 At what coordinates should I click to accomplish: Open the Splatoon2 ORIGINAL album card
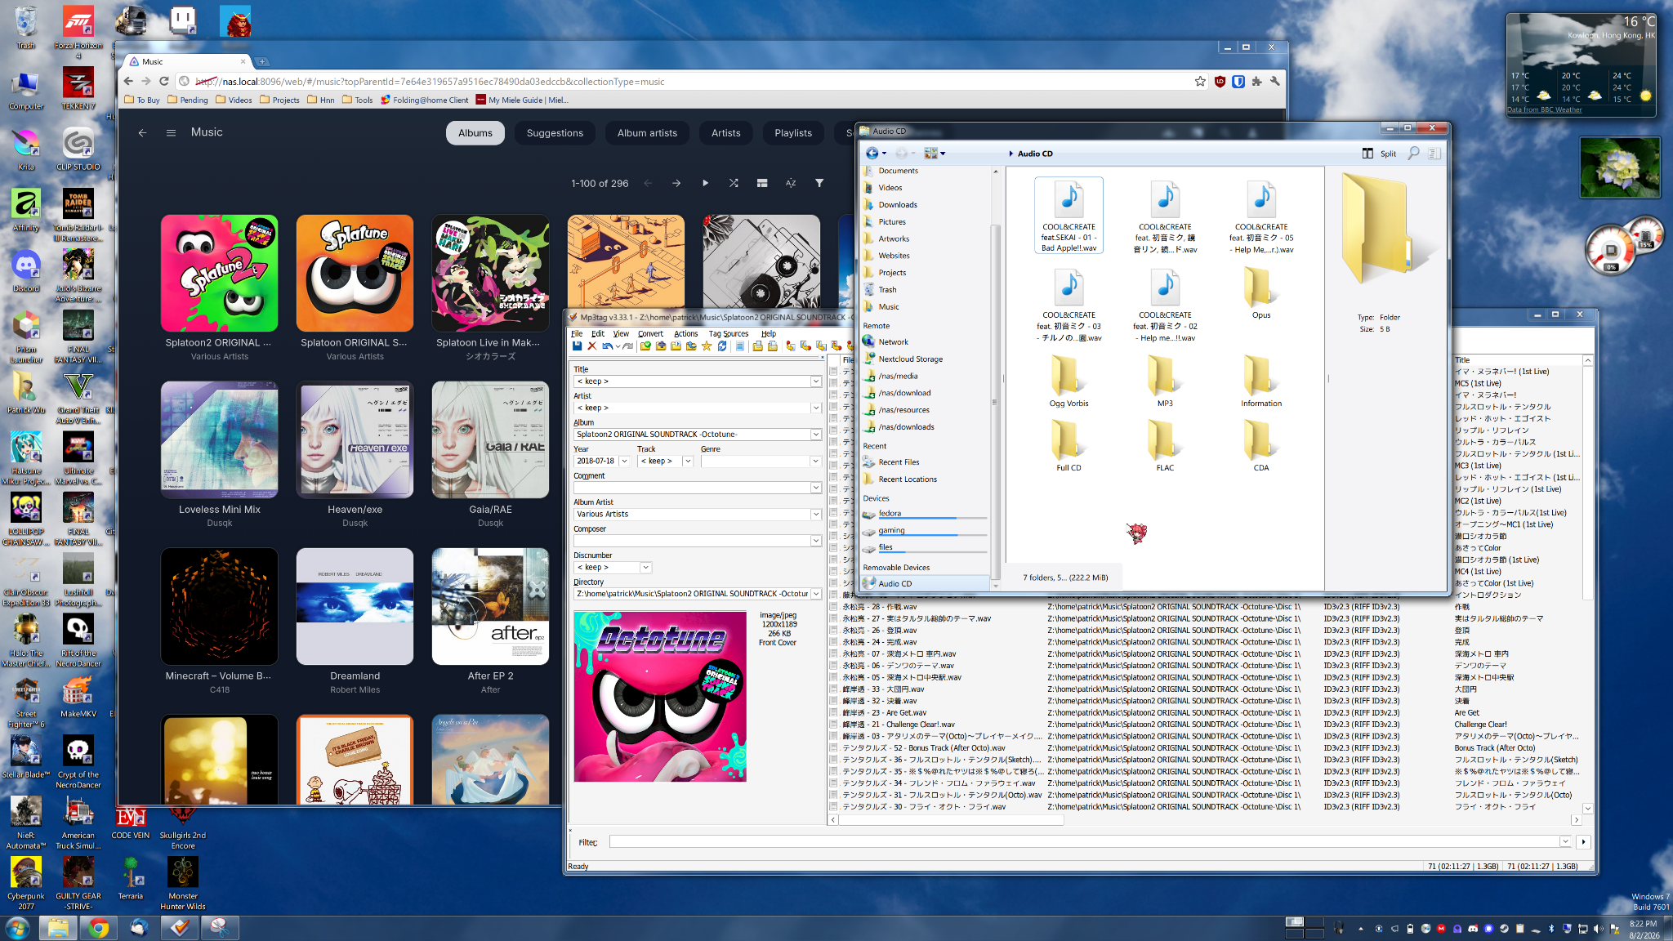click(219, 273)
